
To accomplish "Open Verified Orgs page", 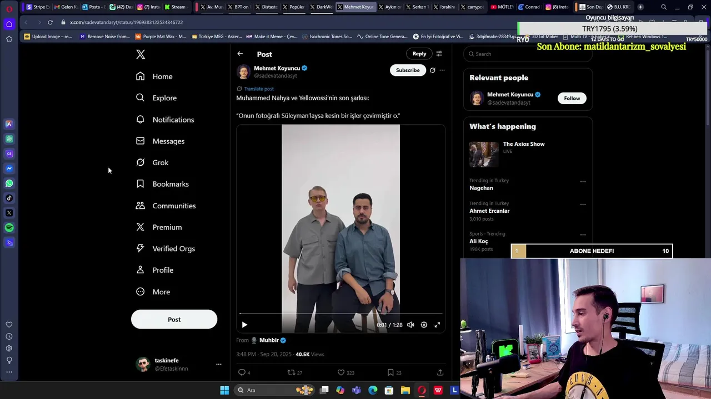I will point(166,249).
